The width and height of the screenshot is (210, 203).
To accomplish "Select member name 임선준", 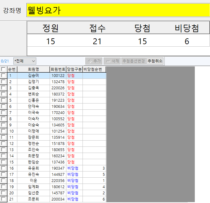I will pos(34,193).
